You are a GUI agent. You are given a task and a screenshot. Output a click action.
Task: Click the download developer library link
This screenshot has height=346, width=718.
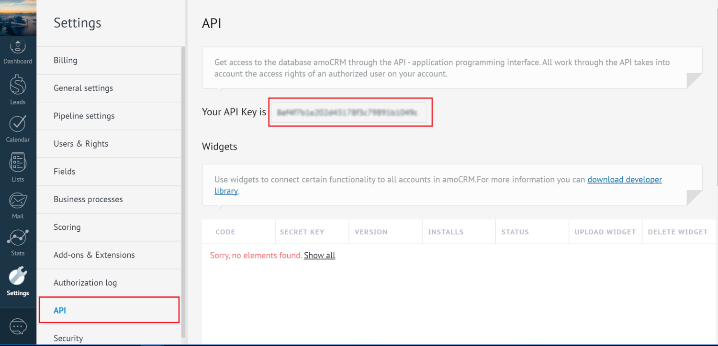click(624, 179)
